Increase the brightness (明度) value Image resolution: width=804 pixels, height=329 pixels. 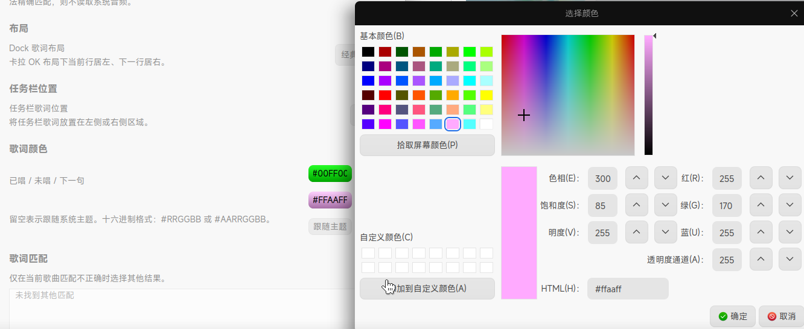click(x=636, y=232)
